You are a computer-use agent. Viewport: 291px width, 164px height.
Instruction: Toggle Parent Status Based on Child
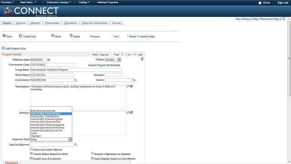point(31,154)
